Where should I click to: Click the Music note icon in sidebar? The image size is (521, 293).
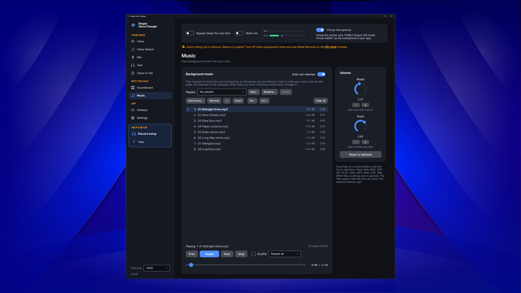tap(133, 95)
